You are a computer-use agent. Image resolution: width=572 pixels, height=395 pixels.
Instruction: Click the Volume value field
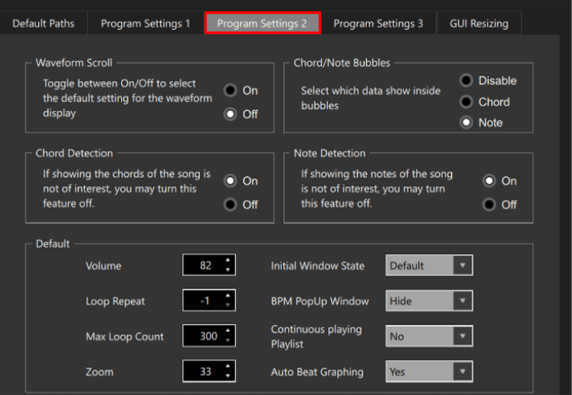click(202, 265)
